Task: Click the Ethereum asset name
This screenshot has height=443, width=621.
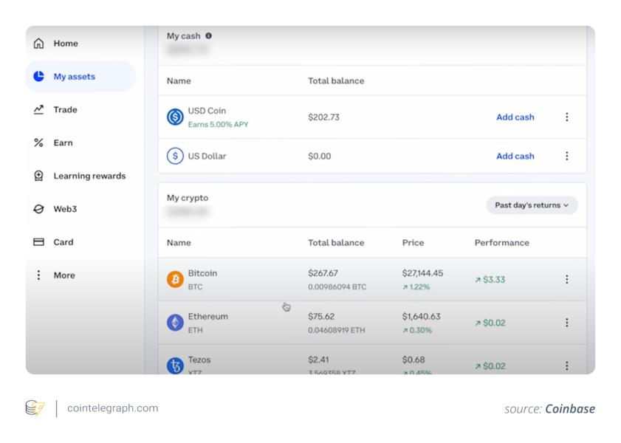Action: point(208,316)
